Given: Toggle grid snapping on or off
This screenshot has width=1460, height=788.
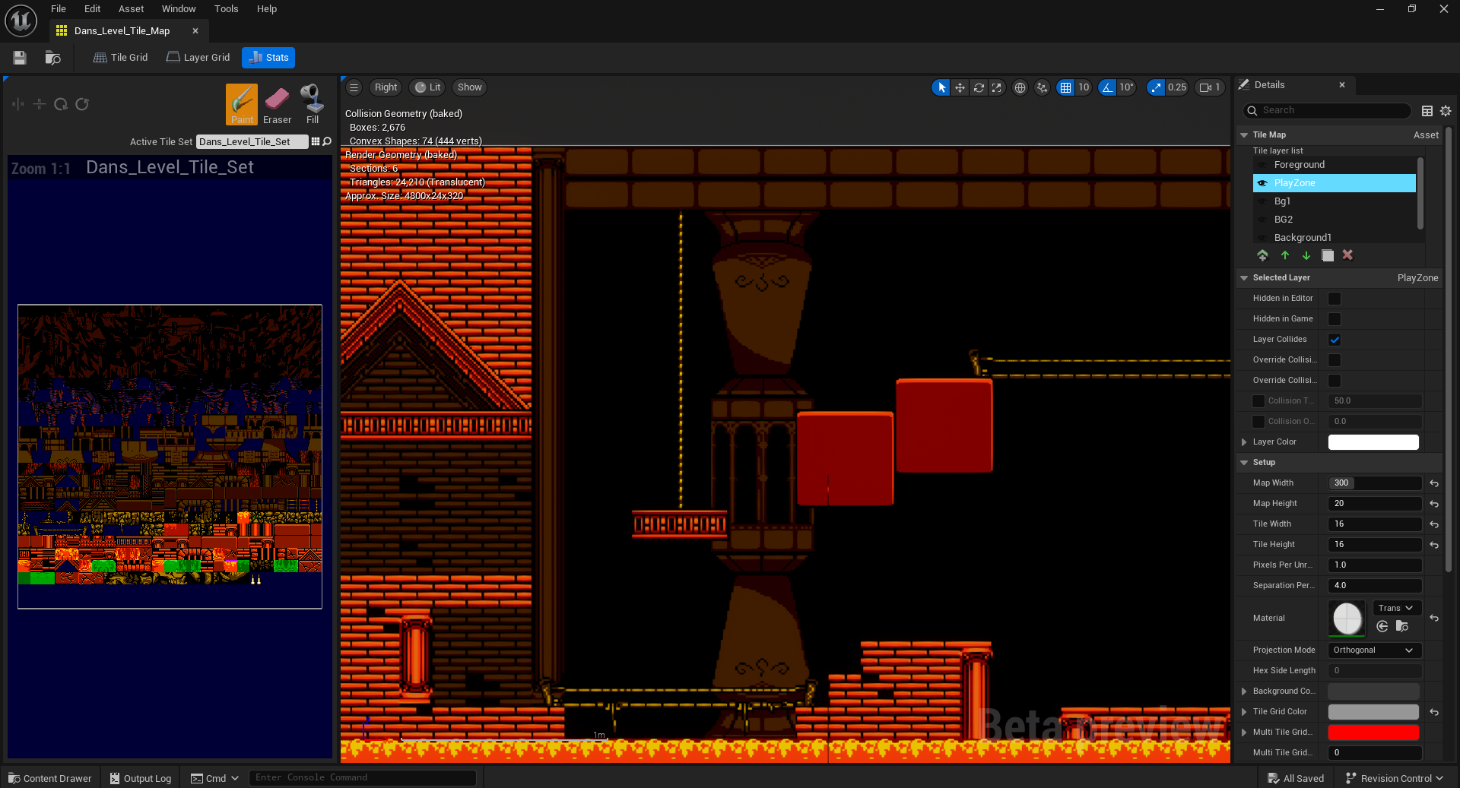Looking at the screenshot, I should pos(1065,87).
